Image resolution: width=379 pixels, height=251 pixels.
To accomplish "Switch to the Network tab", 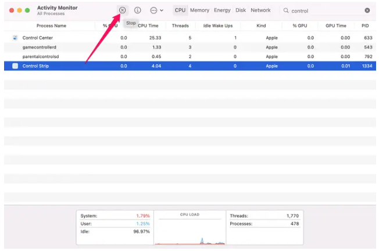I will pyautogui.click(x=260, y=10).
